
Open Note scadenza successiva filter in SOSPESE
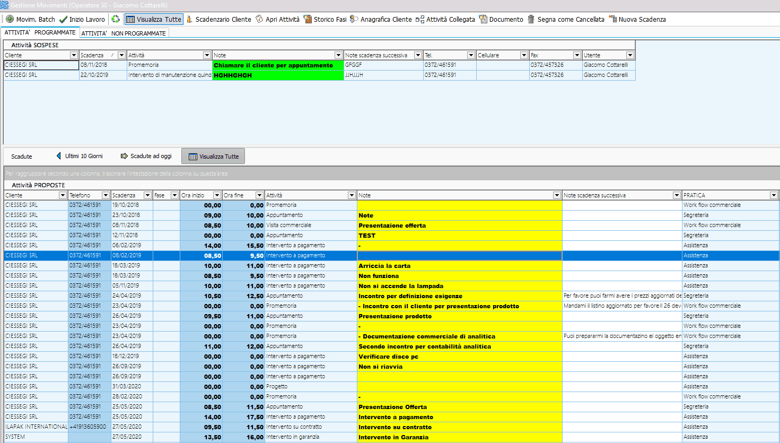[418, 55]
